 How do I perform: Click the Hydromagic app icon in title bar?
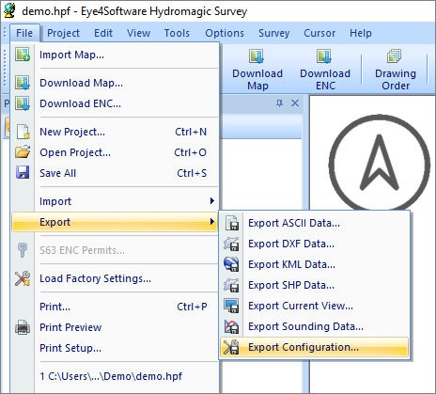[x=9, y=10]
